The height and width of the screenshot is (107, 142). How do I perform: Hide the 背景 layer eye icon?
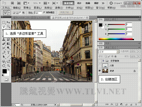(100, 71)
